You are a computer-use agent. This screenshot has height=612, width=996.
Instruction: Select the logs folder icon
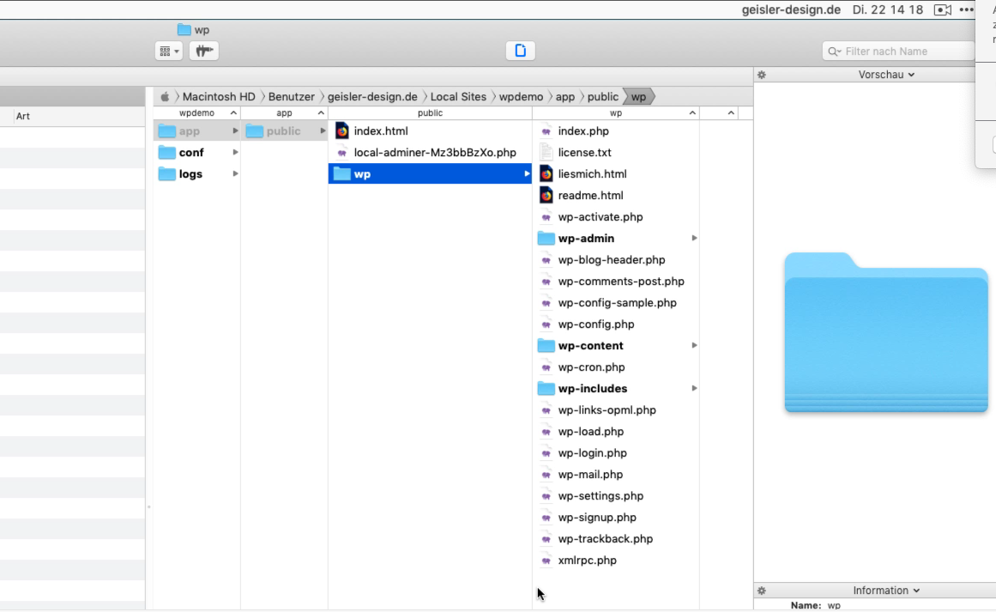167,174
